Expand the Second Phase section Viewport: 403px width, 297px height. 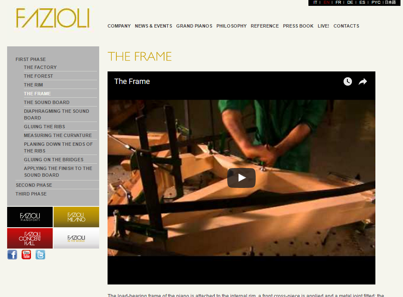[34, 185]
